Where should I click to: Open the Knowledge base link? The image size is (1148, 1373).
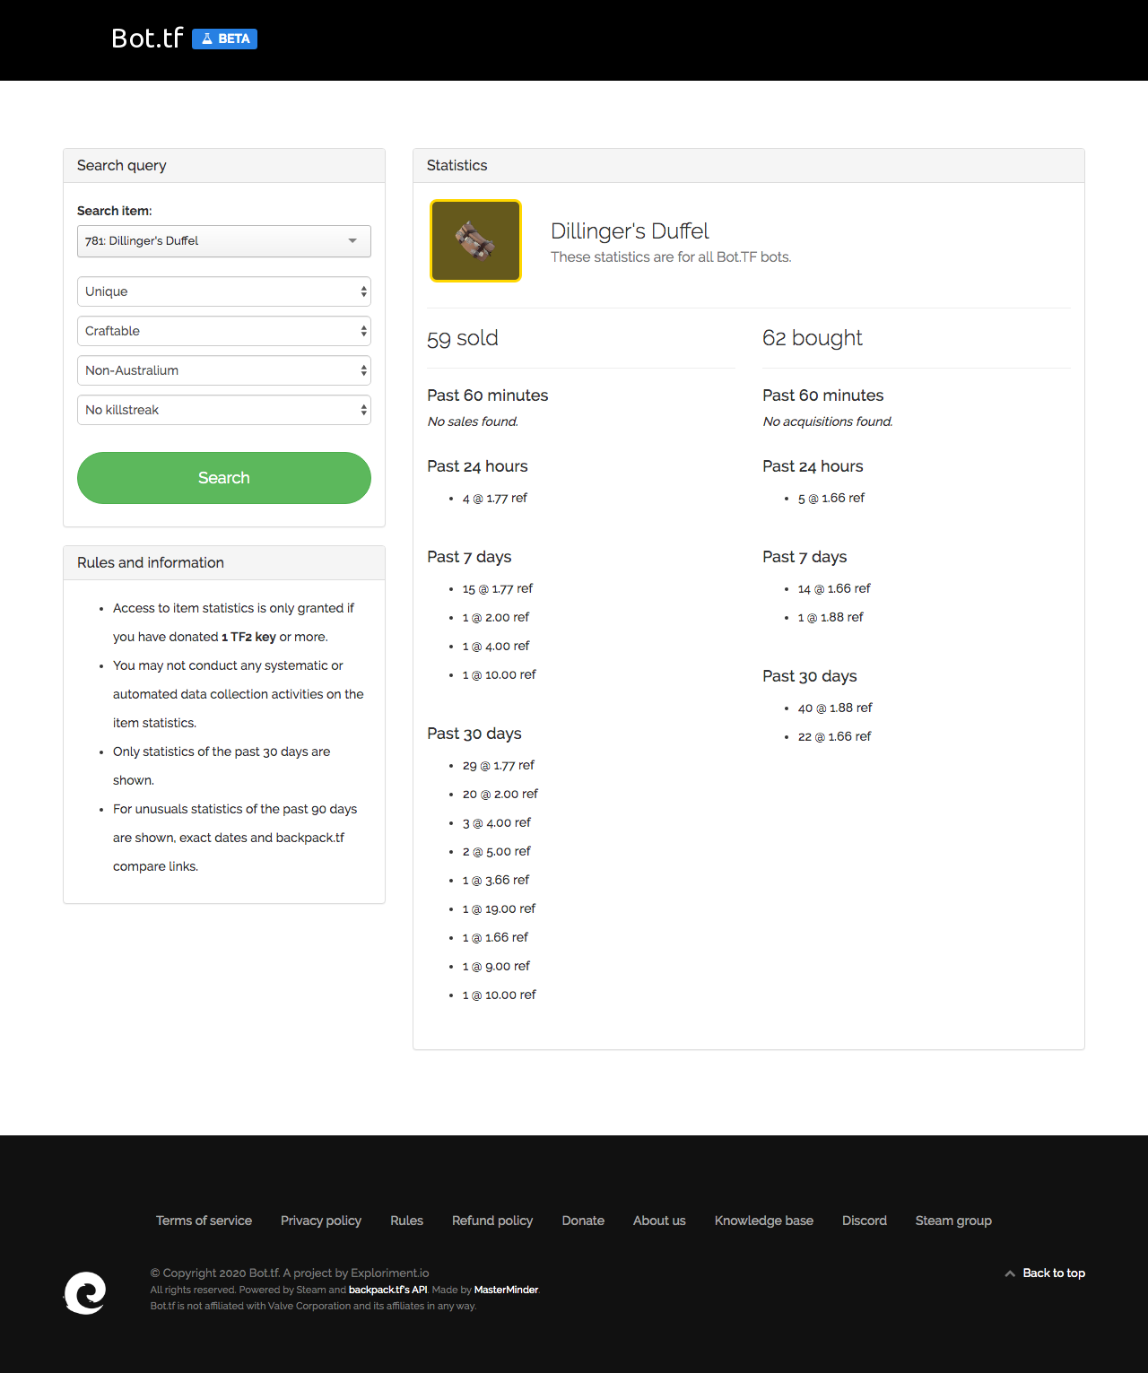coord(764,1221)
